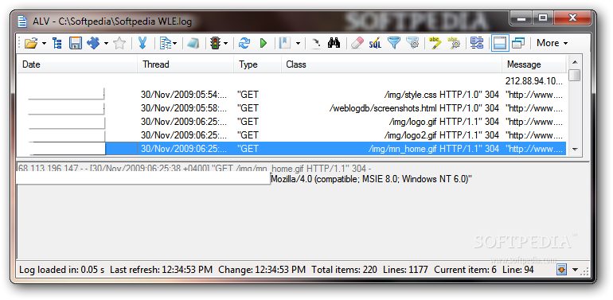Screen dimensions: 613x300
Task: Start auto-refresh with green play icon
Action: tap(263, 43)
